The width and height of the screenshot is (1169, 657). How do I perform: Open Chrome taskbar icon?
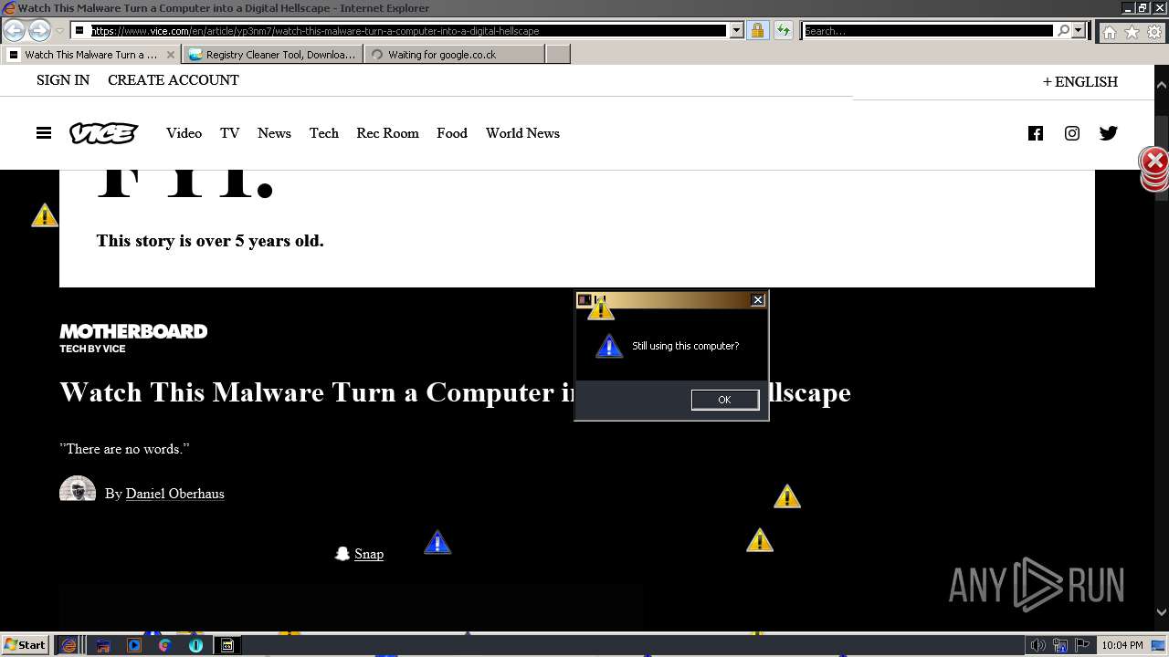click(x=165, y=645)
